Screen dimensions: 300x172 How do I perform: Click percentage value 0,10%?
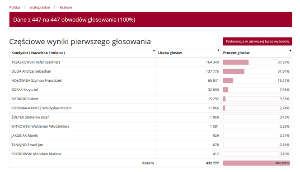pos(284,154)
